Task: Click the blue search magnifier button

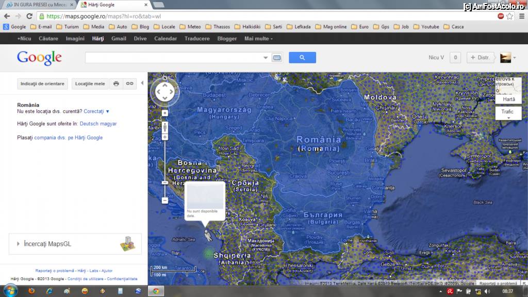Action: [x=302, y=58]
